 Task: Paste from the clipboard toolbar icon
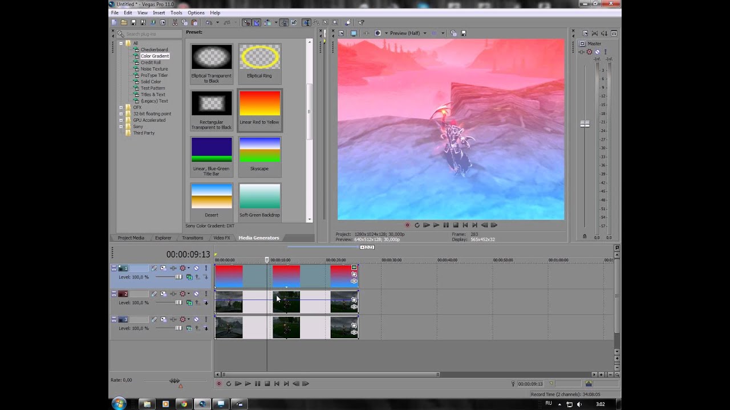click(194, 23)
